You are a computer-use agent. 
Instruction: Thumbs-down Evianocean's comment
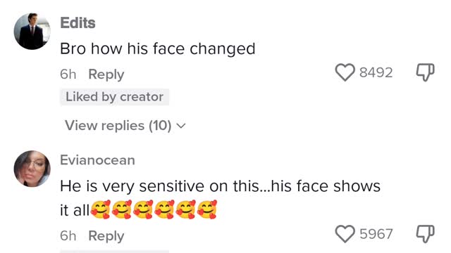(426, 234)
